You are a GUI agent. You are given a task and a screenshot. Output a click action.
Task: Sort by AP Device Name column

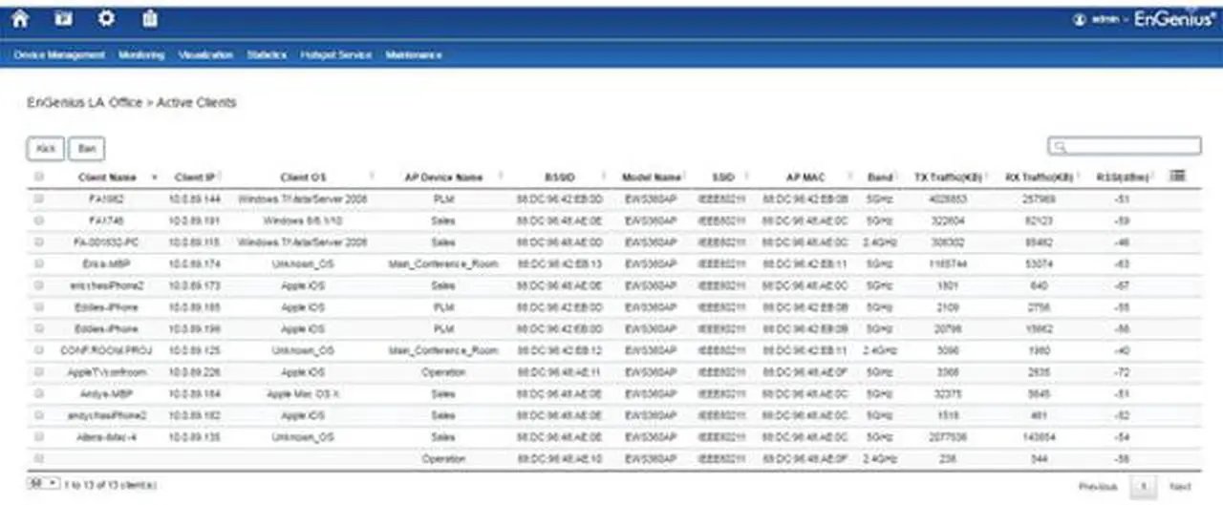pyautogui.click(x=443, y=177)
